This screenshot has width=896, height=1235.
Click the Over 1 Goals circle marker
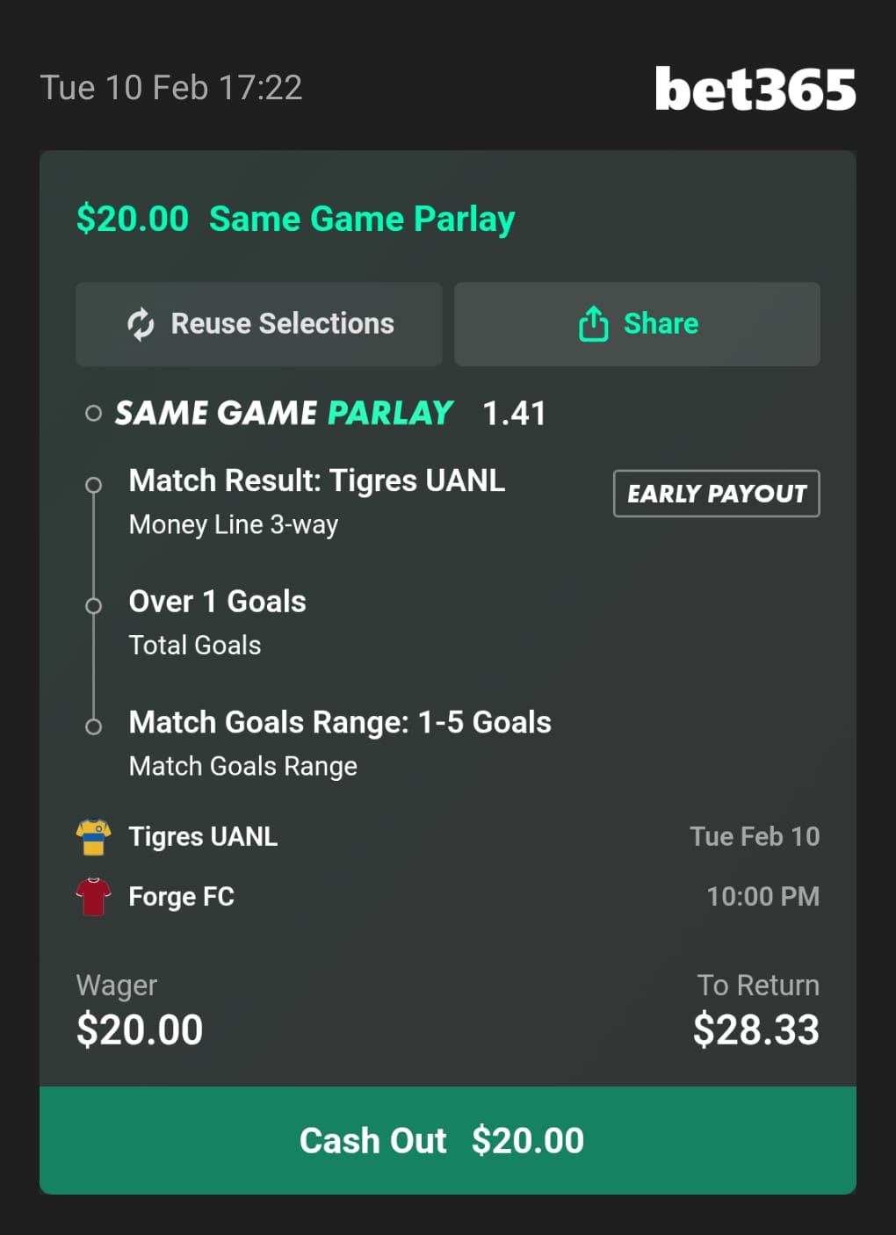(x=93, y=606)
